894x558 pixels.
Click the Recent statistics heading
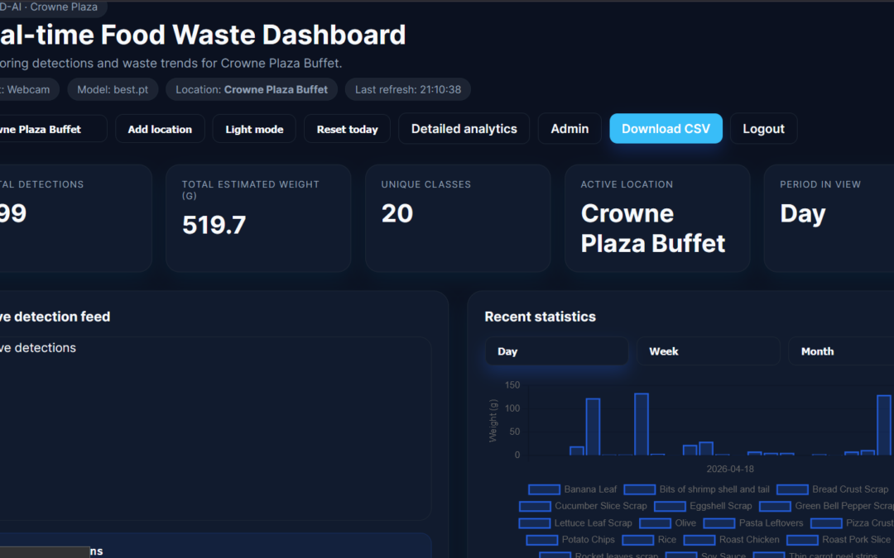540,317
